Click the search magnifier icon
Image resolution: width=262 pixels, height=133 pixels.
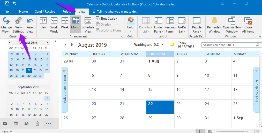tap(258, 45)
